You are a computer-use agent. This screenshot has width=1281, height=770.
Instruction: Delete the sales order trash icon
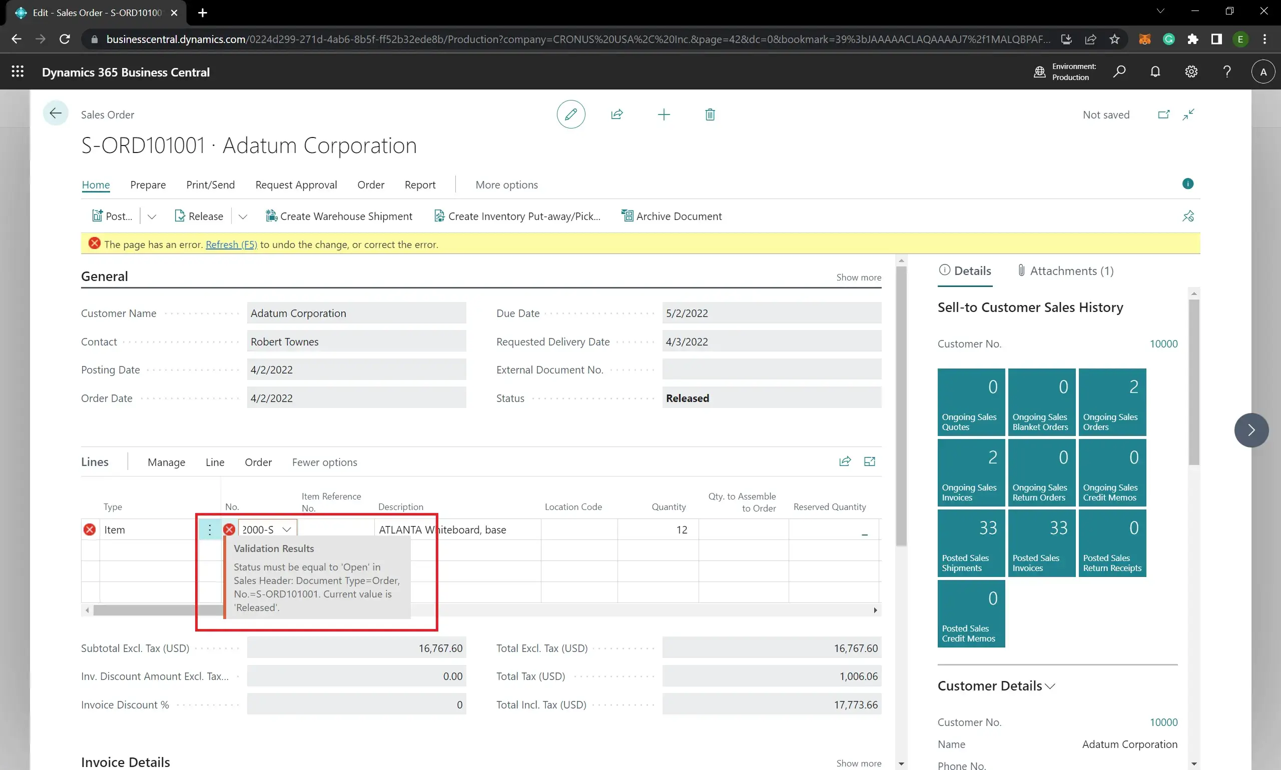click(710, 114)
